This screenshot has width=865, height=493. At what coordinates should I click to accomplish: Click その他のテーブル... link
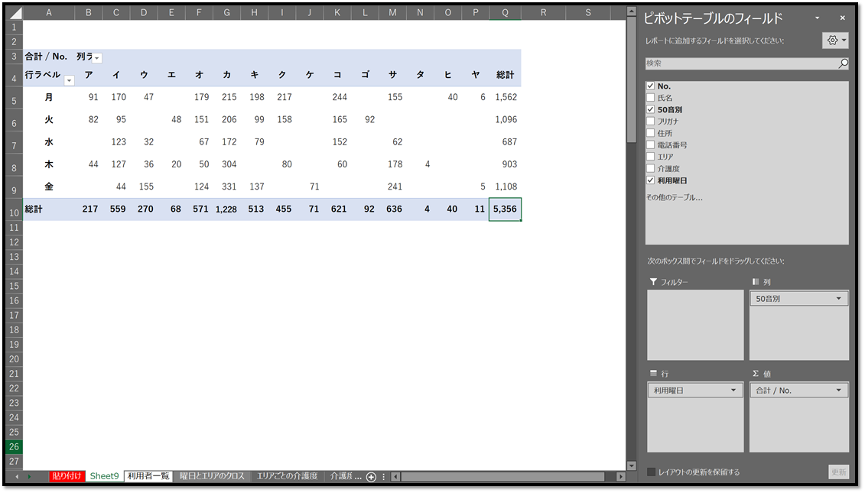(x=674, y=197)
